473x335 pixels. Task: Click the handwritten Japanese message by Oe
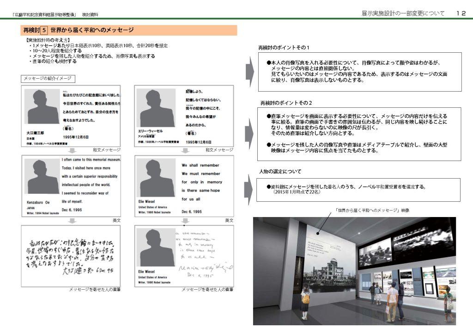(x=71, y=256)
